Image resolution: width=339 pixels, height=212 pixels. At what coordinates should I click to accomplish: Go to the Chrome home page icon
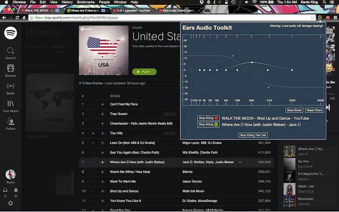[24, 17]
